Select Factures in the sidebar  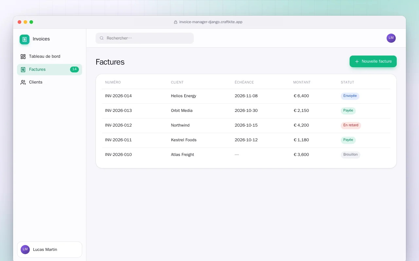pos(49,69)
